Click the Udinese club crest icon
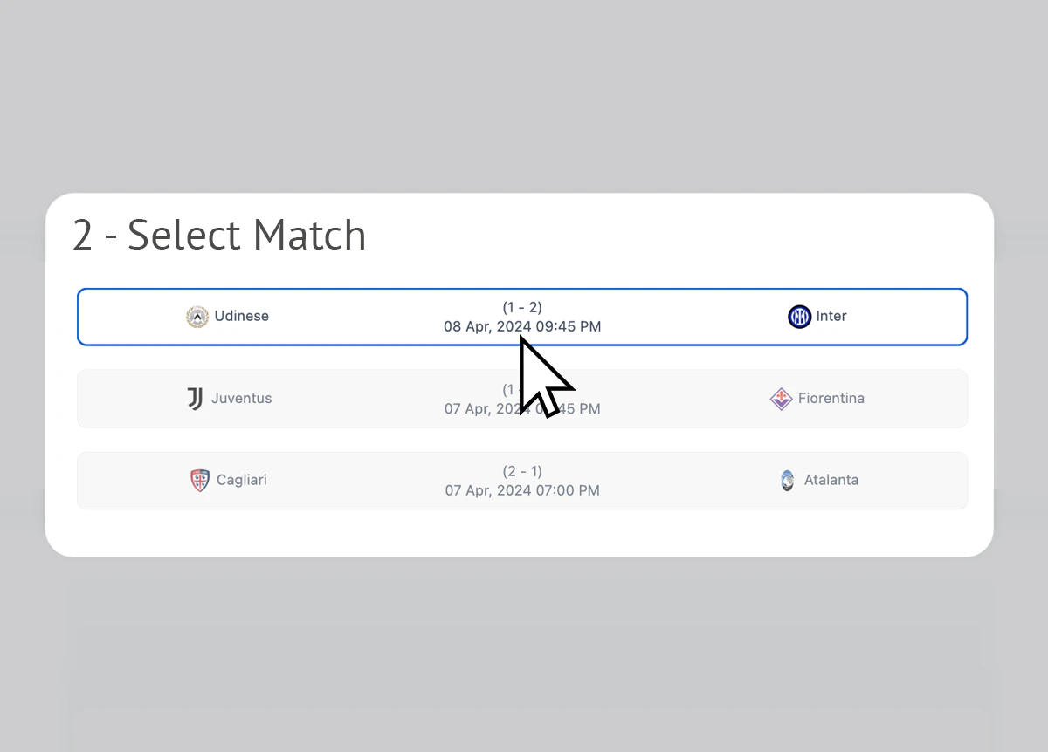The height and width of the screenshot is (752, 1048). coord(197,316)
